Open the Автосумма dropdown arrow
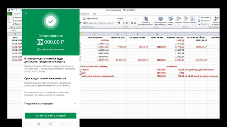The width and height of the screenshot is (227, 127). 210,17
